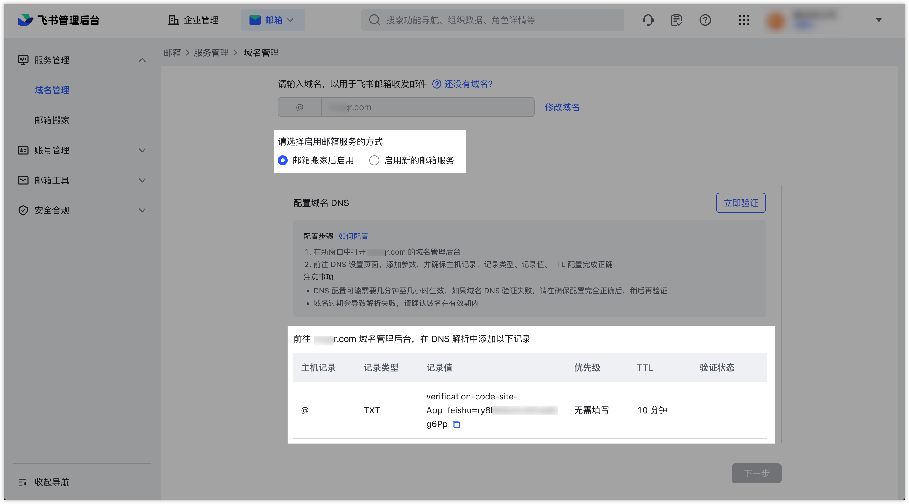Expand the 邮箱工具 sidebar section
Screen dimensions: 909x504
142,180
